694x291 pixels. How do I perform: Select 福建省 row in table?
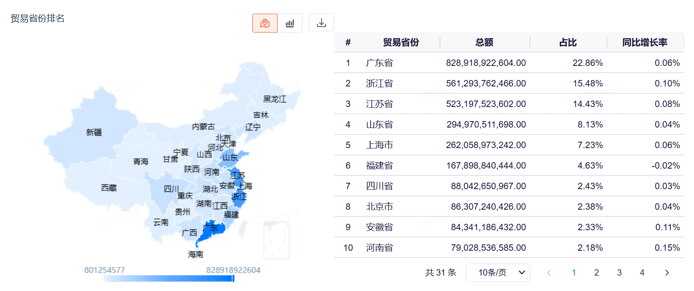pyautogui.click(x=509, y=166)
